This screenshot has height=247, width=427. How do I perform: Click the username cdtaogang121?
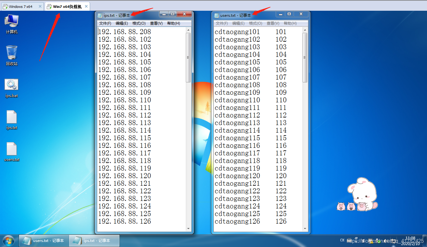coord(237,184)
